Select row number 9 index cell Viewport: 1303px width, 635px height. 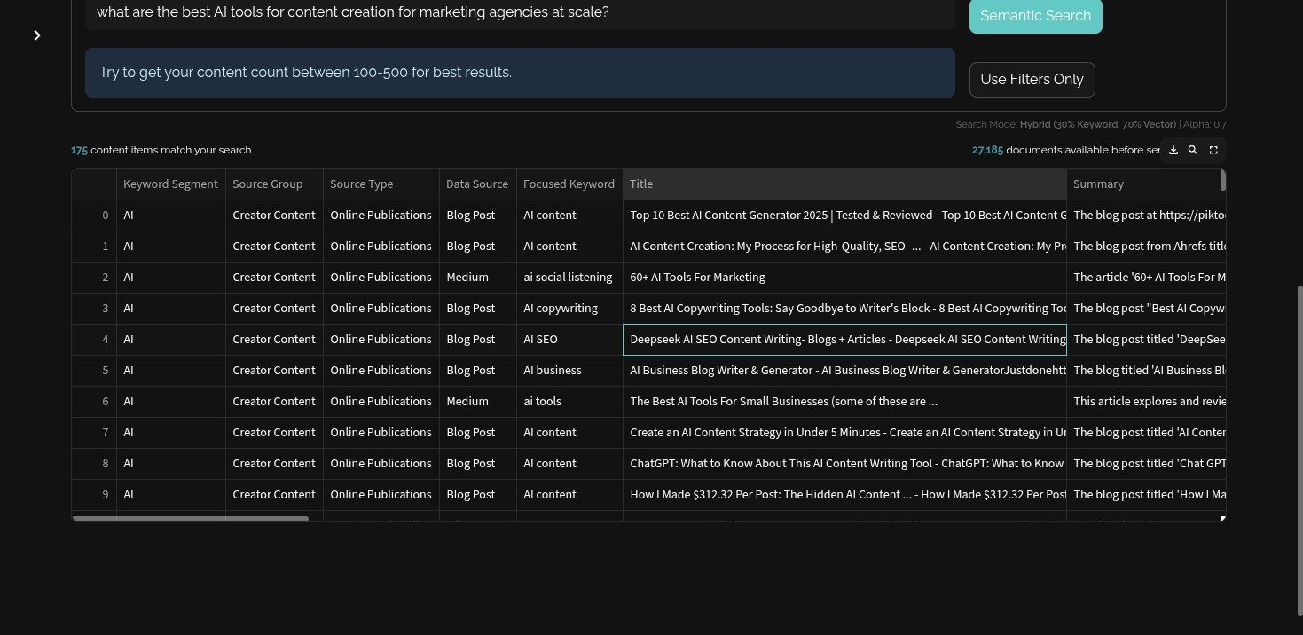[94, 495]
